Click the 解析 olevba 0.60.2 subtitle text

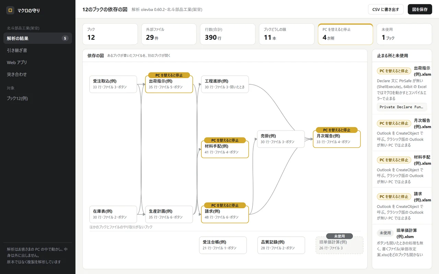coord(167,10)
